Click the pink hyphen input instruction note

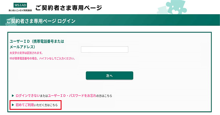point(42,58)
